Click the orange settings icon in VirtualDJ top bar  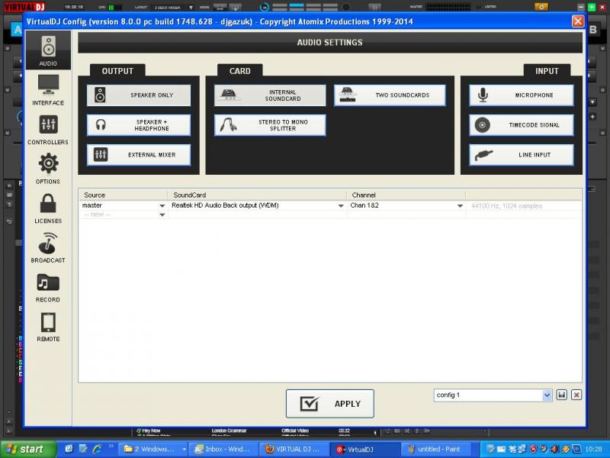(x=541, y=7)
